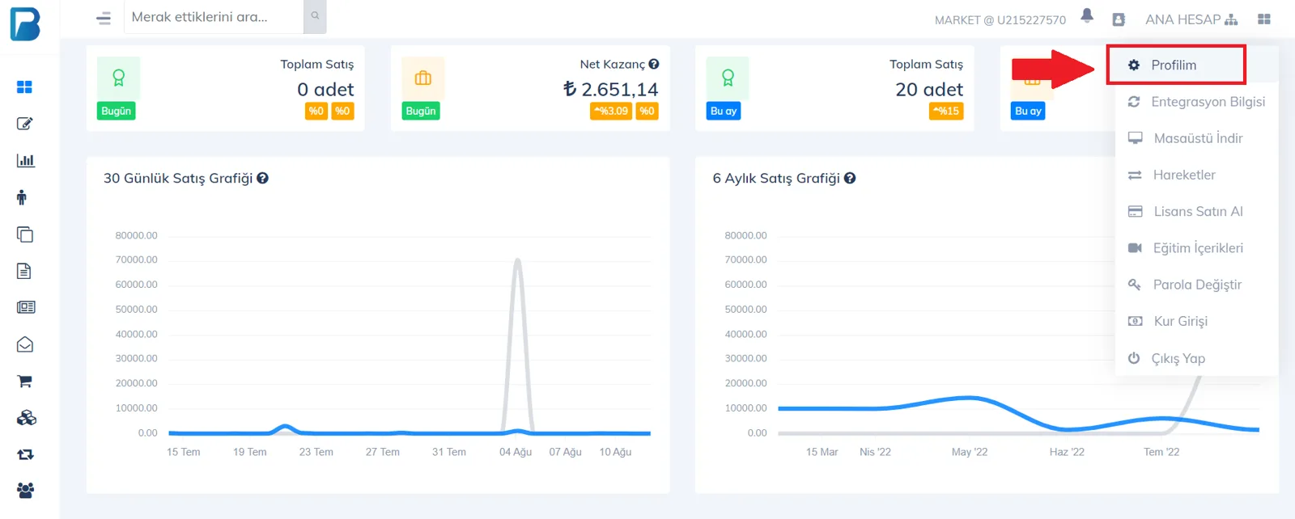The image size is (1295, 519).
Task: Click the award ribbon icon on 20 adet card
Action: [x=728, y=78]
